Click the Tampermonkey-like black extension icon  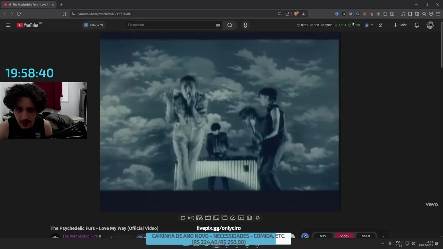click(344, 14)
